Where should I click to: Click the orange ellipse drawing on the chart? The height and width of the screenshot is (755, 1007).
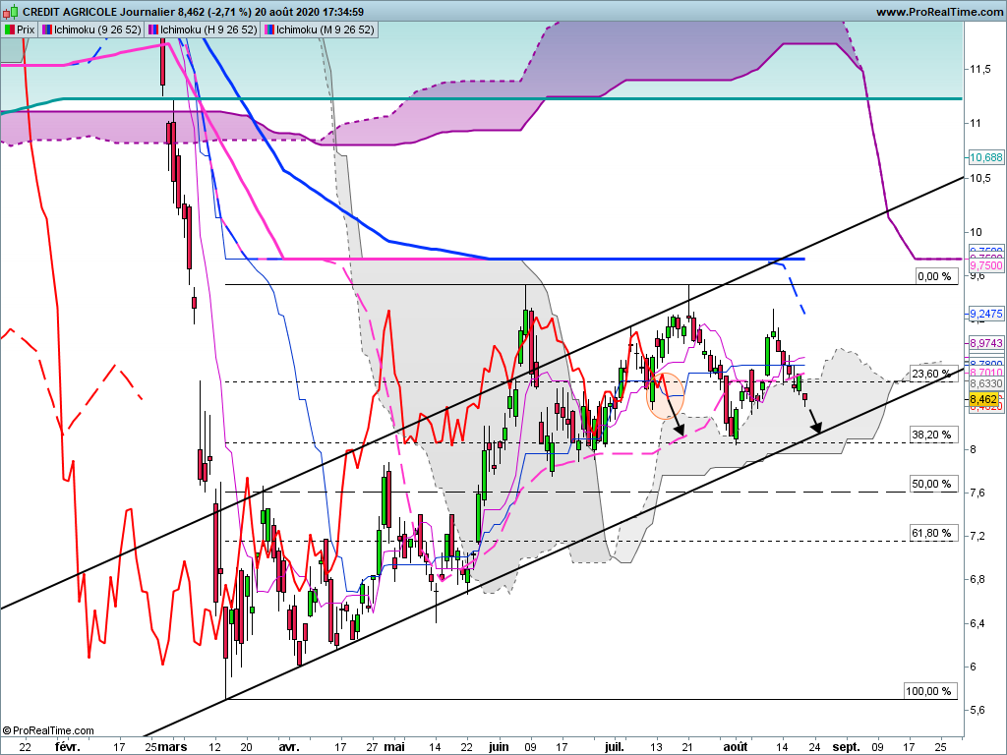coord(665,396)
